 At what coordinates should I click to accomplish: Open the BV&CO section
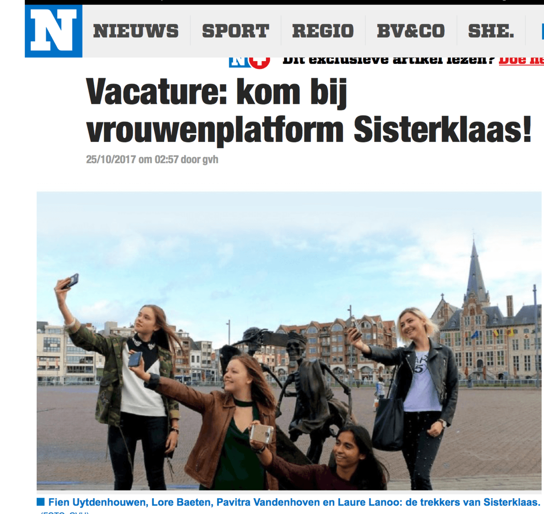click(411, 31)
